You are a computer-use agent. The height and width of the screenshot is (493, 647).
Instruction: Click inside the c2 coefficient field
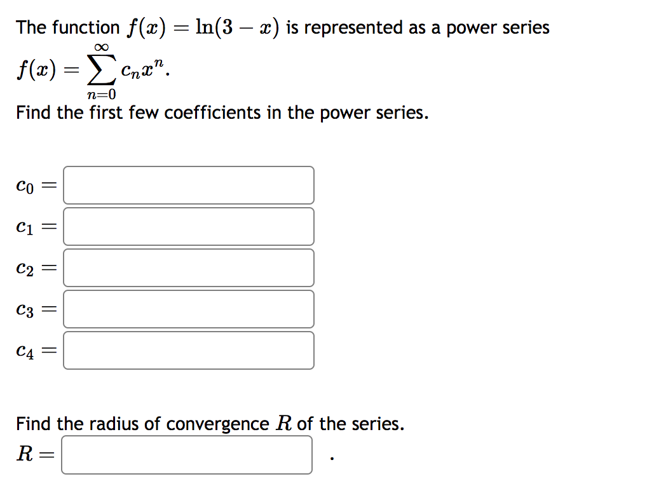tap(188, 267)
